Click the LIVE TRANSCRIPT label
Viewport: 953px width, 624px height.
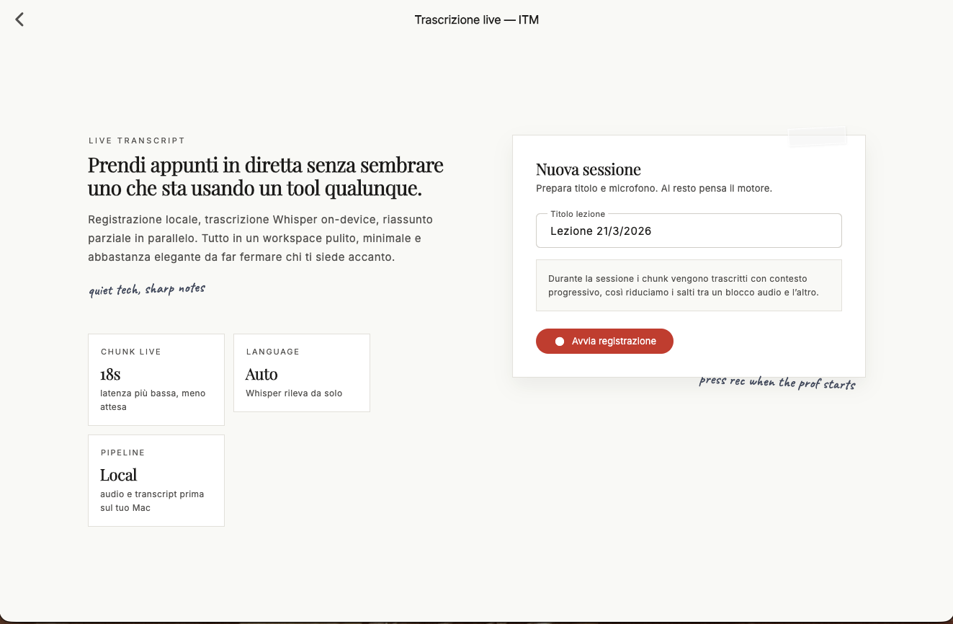tap(136, 141)
